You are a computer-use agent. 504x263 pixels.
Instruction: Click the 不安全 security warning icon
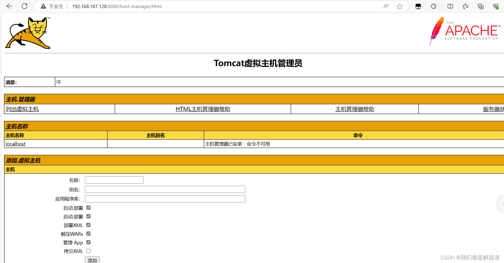tap(43, 6)
